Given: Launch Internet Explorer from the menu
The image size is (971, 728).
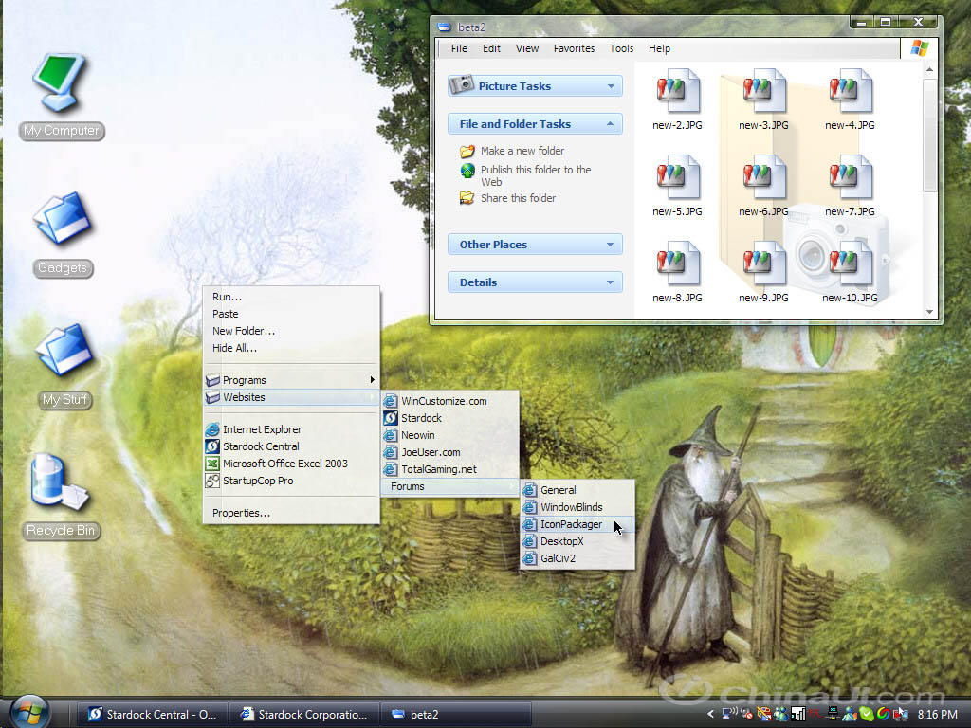Looking at the screenshot, I should click(291, 429).
